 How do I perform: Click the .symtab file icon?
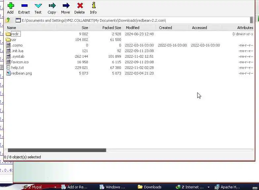(x=8, y=56)
